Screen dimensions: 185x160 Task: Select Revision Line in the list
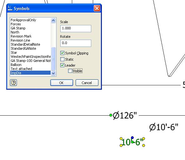[30, 40]
